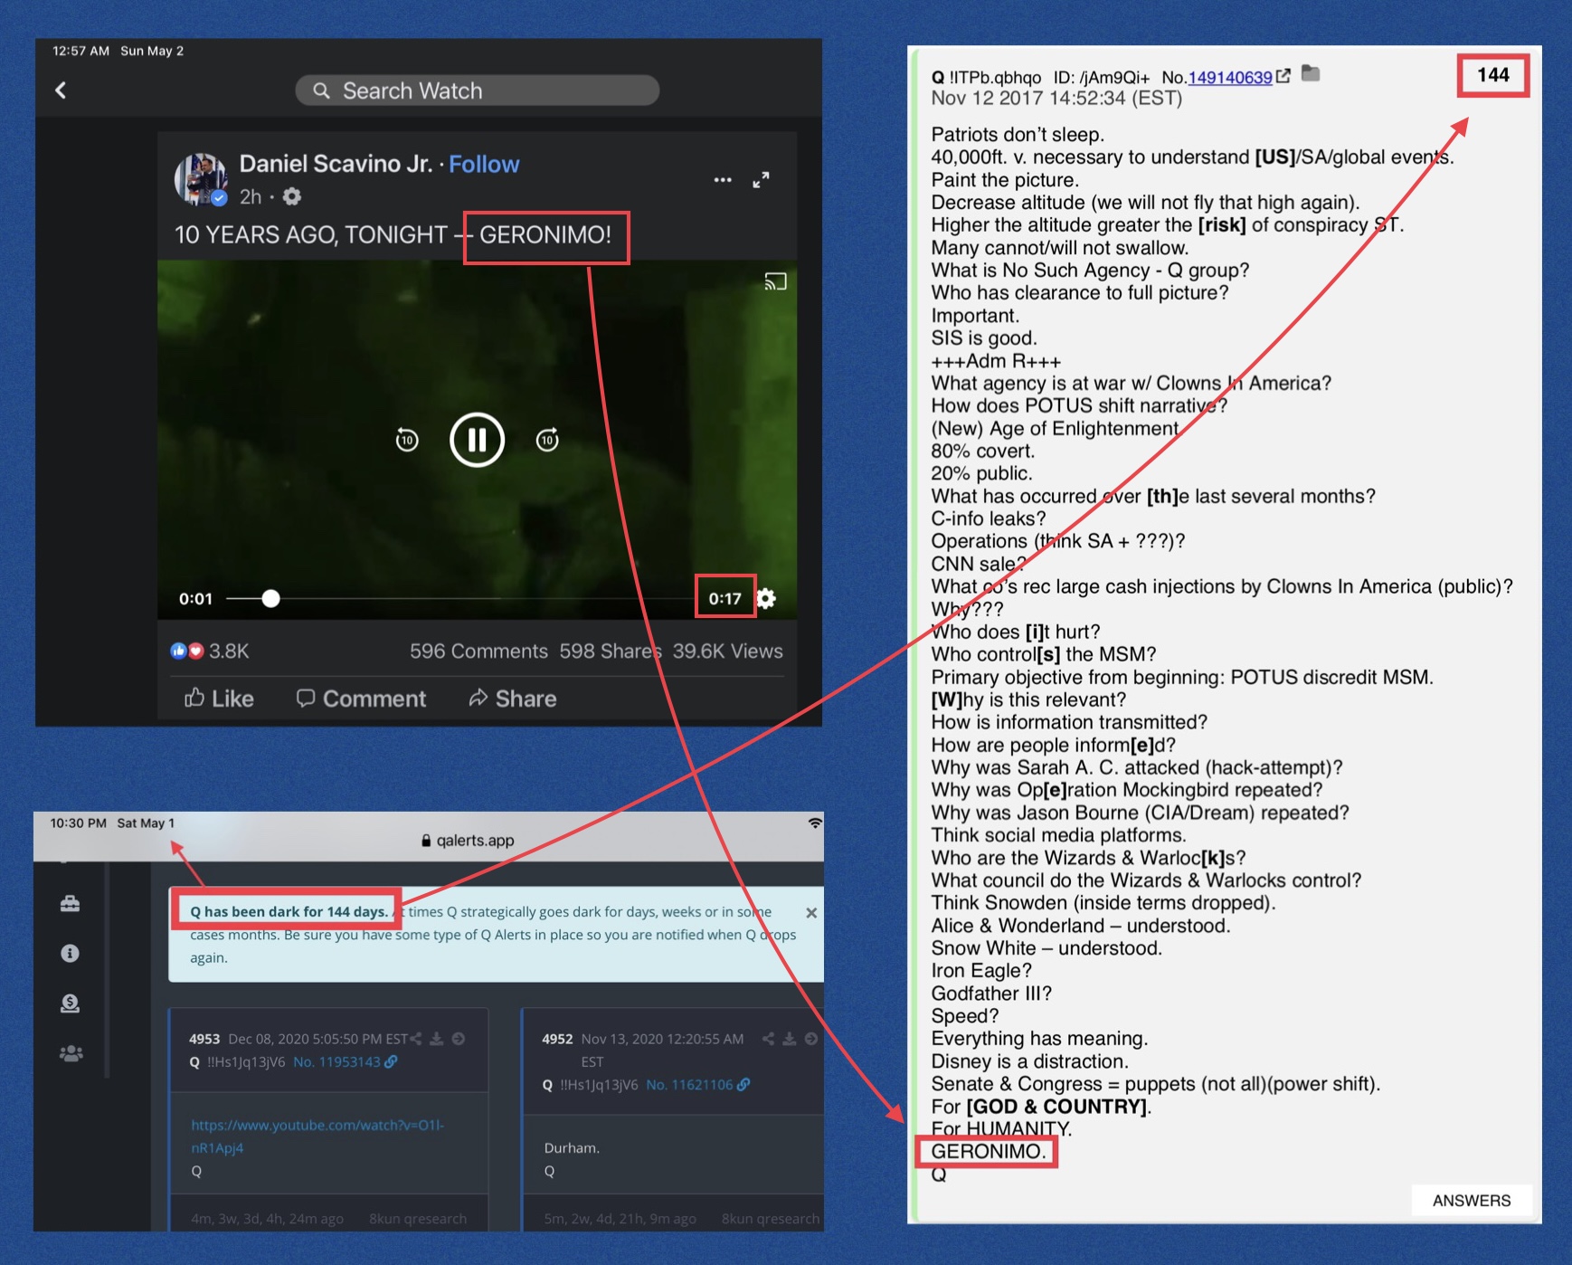The width and height of the screenshot is (1572, 1265).
Task: Click the post audience gear beside 2h
Action: click(x=291, y=196)
